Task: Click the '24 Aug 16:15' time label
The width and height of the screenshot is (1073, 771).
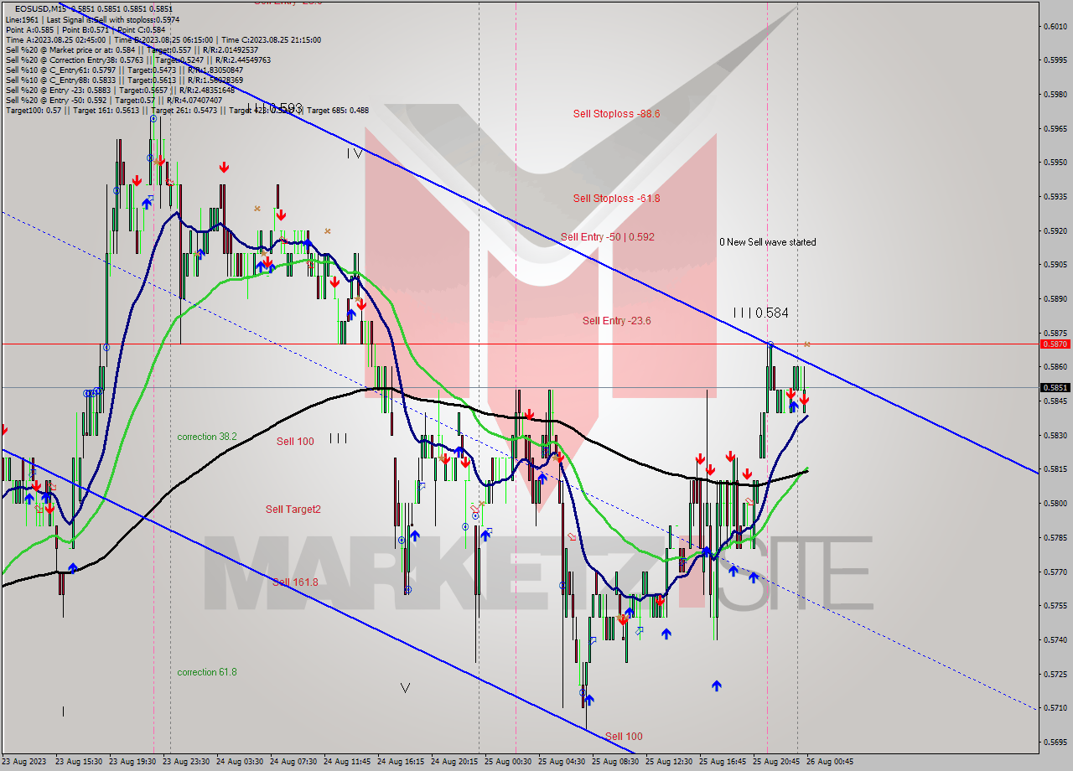Action: point(401,762)
